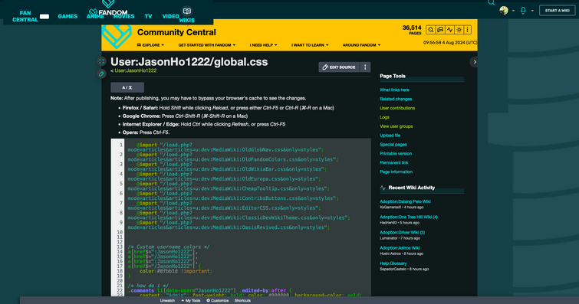Open TV in top navigation
The height and width of the screenshot is (304, 579).
(x=149, y=16)
